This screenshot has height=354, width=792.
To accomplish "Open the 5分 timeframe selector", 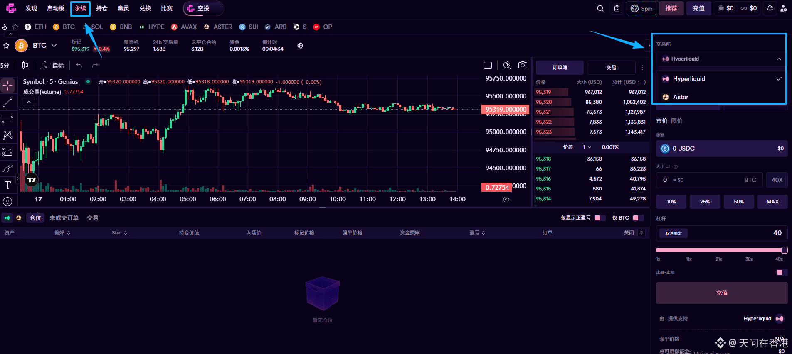I will coord(5,65).
